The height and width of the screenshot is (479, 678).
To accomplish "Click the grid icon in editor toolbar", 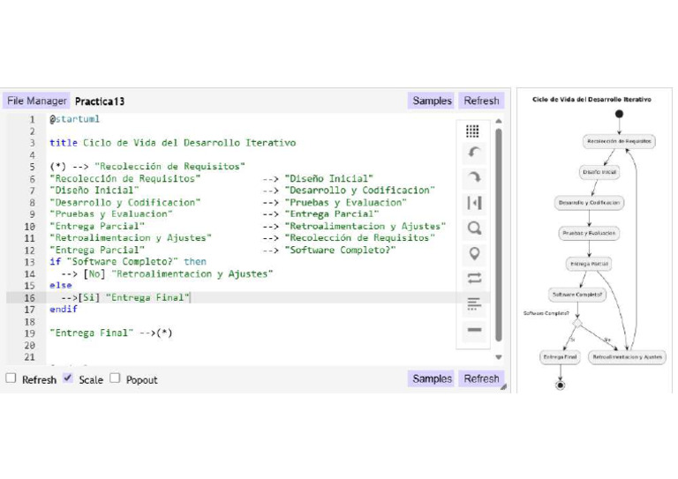I will pyautogui.click(x=473, y=131).
